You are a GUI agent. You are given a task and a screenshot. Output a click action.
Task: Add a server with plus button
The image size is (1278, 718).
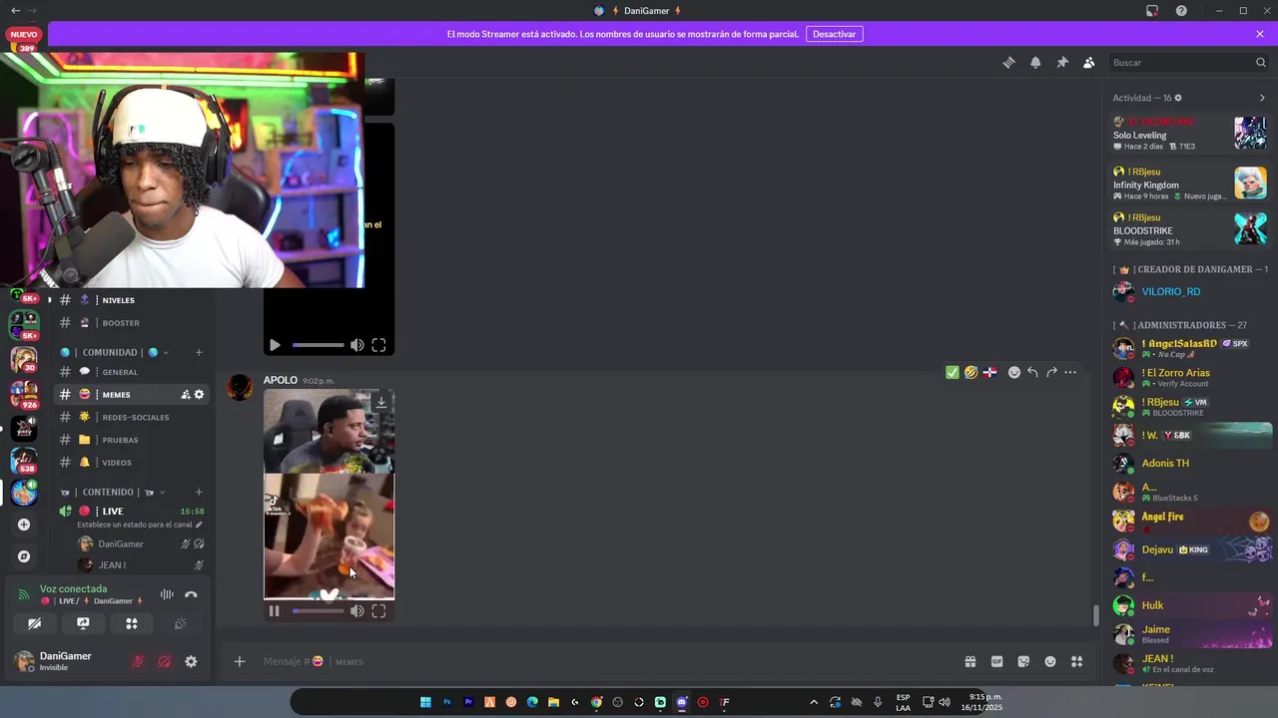(24, 525)
